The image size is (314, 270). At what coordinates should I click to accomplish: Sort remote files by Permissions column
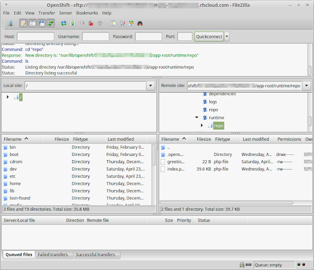(289, 139)
